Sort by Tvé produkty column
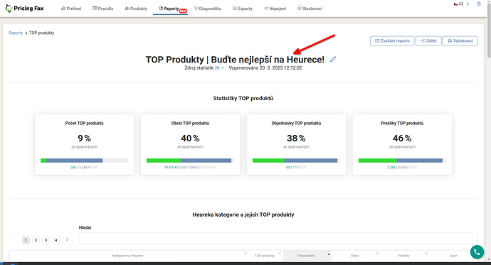This screenshot has width=491, height=265. tap(307, 256)
